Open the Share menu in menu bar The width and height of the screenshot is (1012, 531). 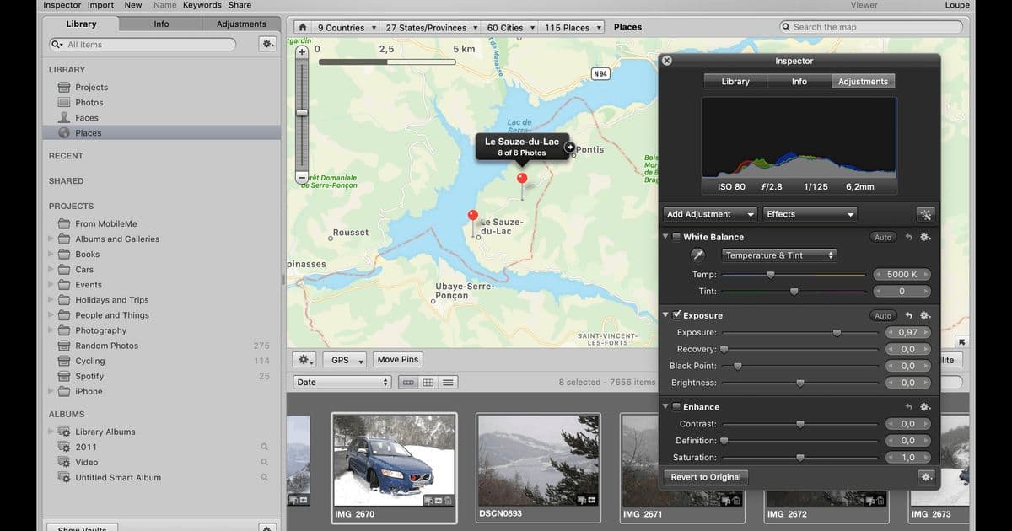240,4
